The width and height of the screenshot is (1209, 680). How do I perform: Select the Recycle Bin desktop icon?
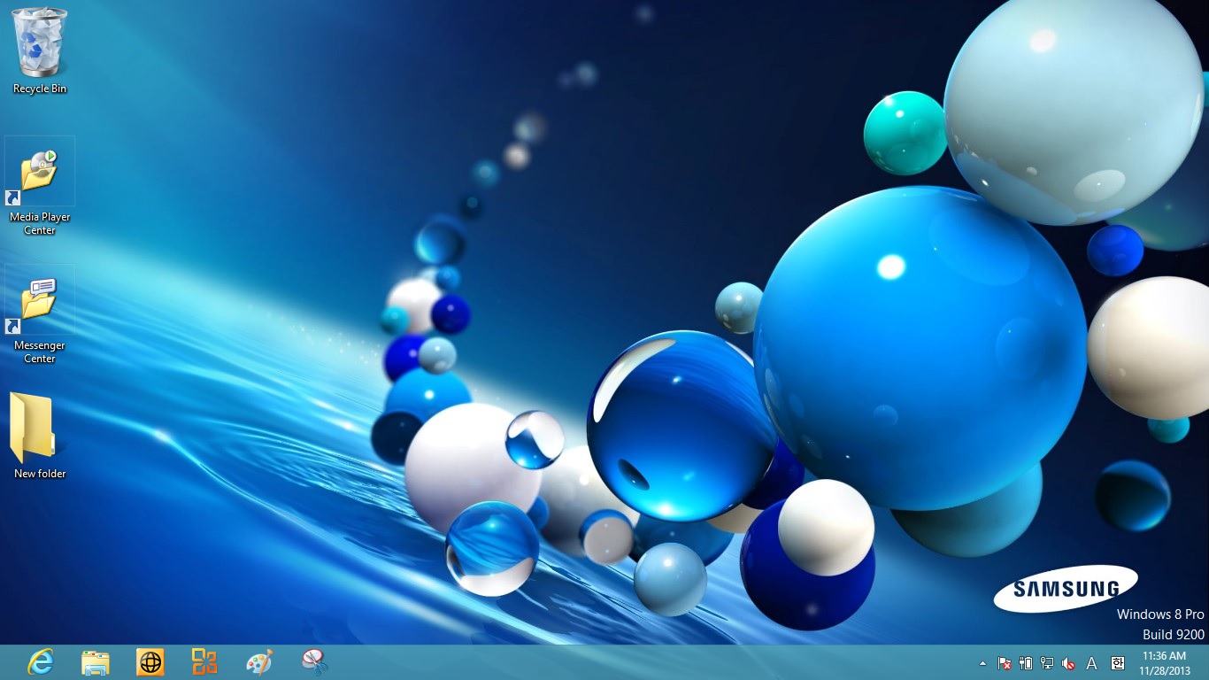[x=40, y=50]
